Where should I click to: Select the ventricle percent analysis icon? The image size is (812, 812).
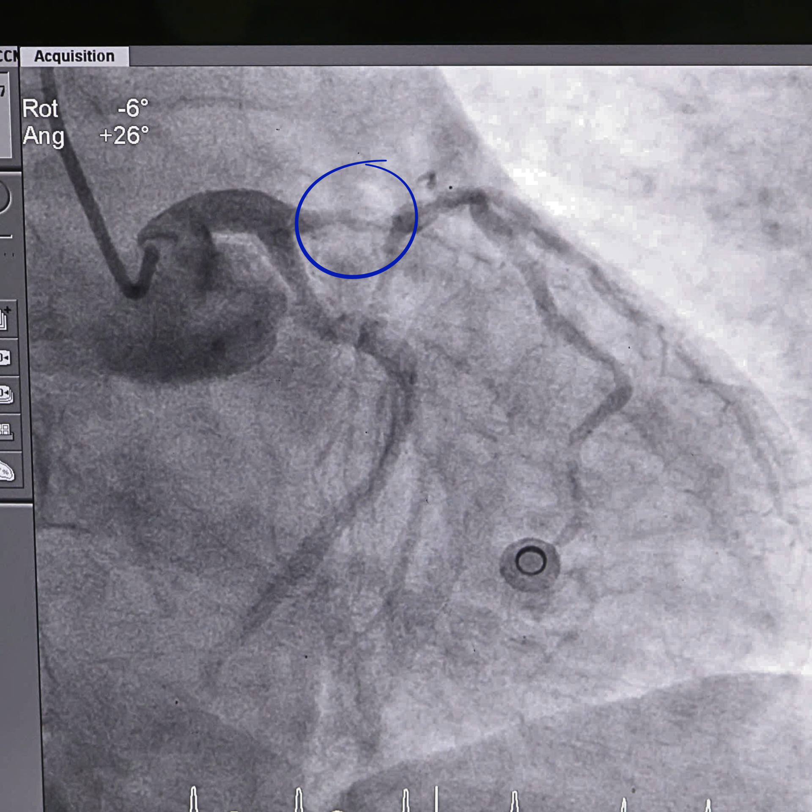7,471
